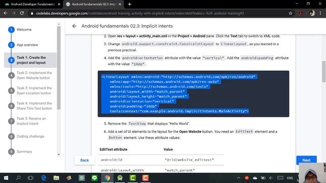
Task: Click the volume speaker tray icon
Action: coord(271,178)
